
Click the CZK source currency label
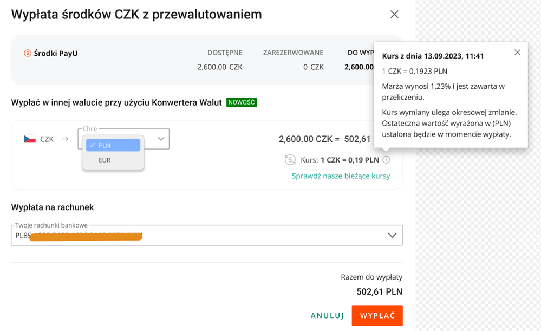tap(47, 139)
